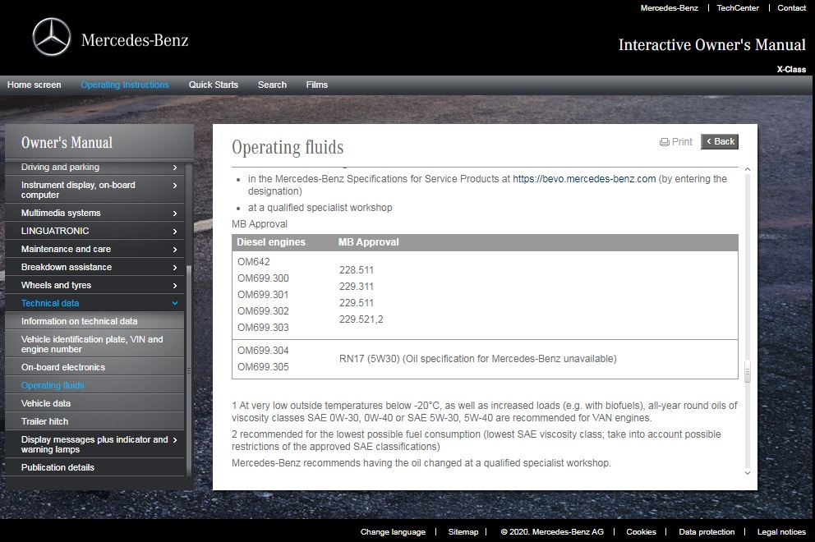Expand Display messages plus indicator section
Image resolution: width=815 pixels, height=542 pixels.
pos(94,444)
